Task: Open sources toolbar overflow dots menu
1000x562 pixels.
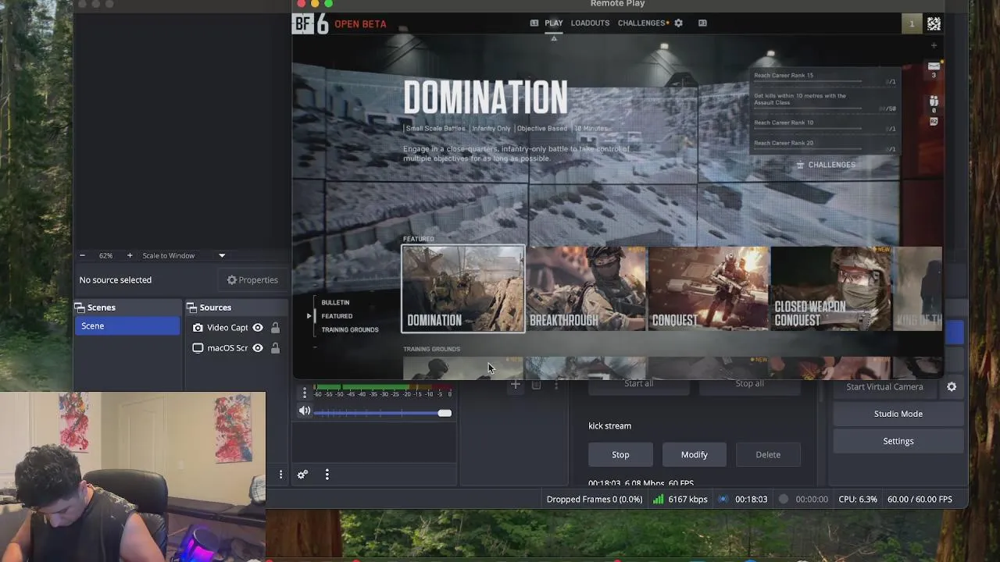Action: [x=280, y=475]
